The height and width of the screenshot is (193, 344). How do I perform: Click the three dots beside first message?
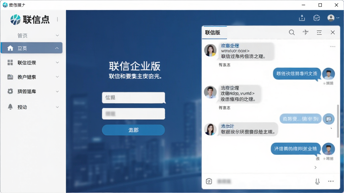pyautogui.click(x=333, y=46)
